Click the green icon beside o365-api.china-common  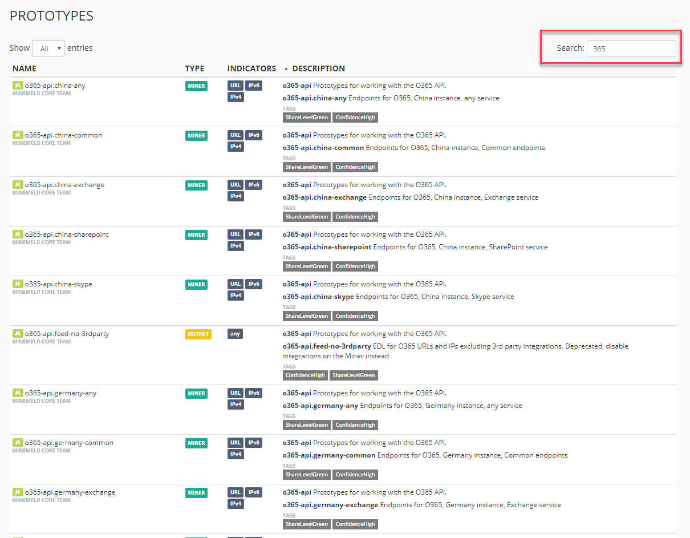[x=18, y=135]
